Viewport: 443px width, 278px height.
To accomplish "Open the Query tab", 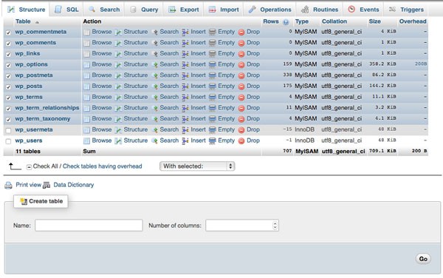I will pos(144,10).
